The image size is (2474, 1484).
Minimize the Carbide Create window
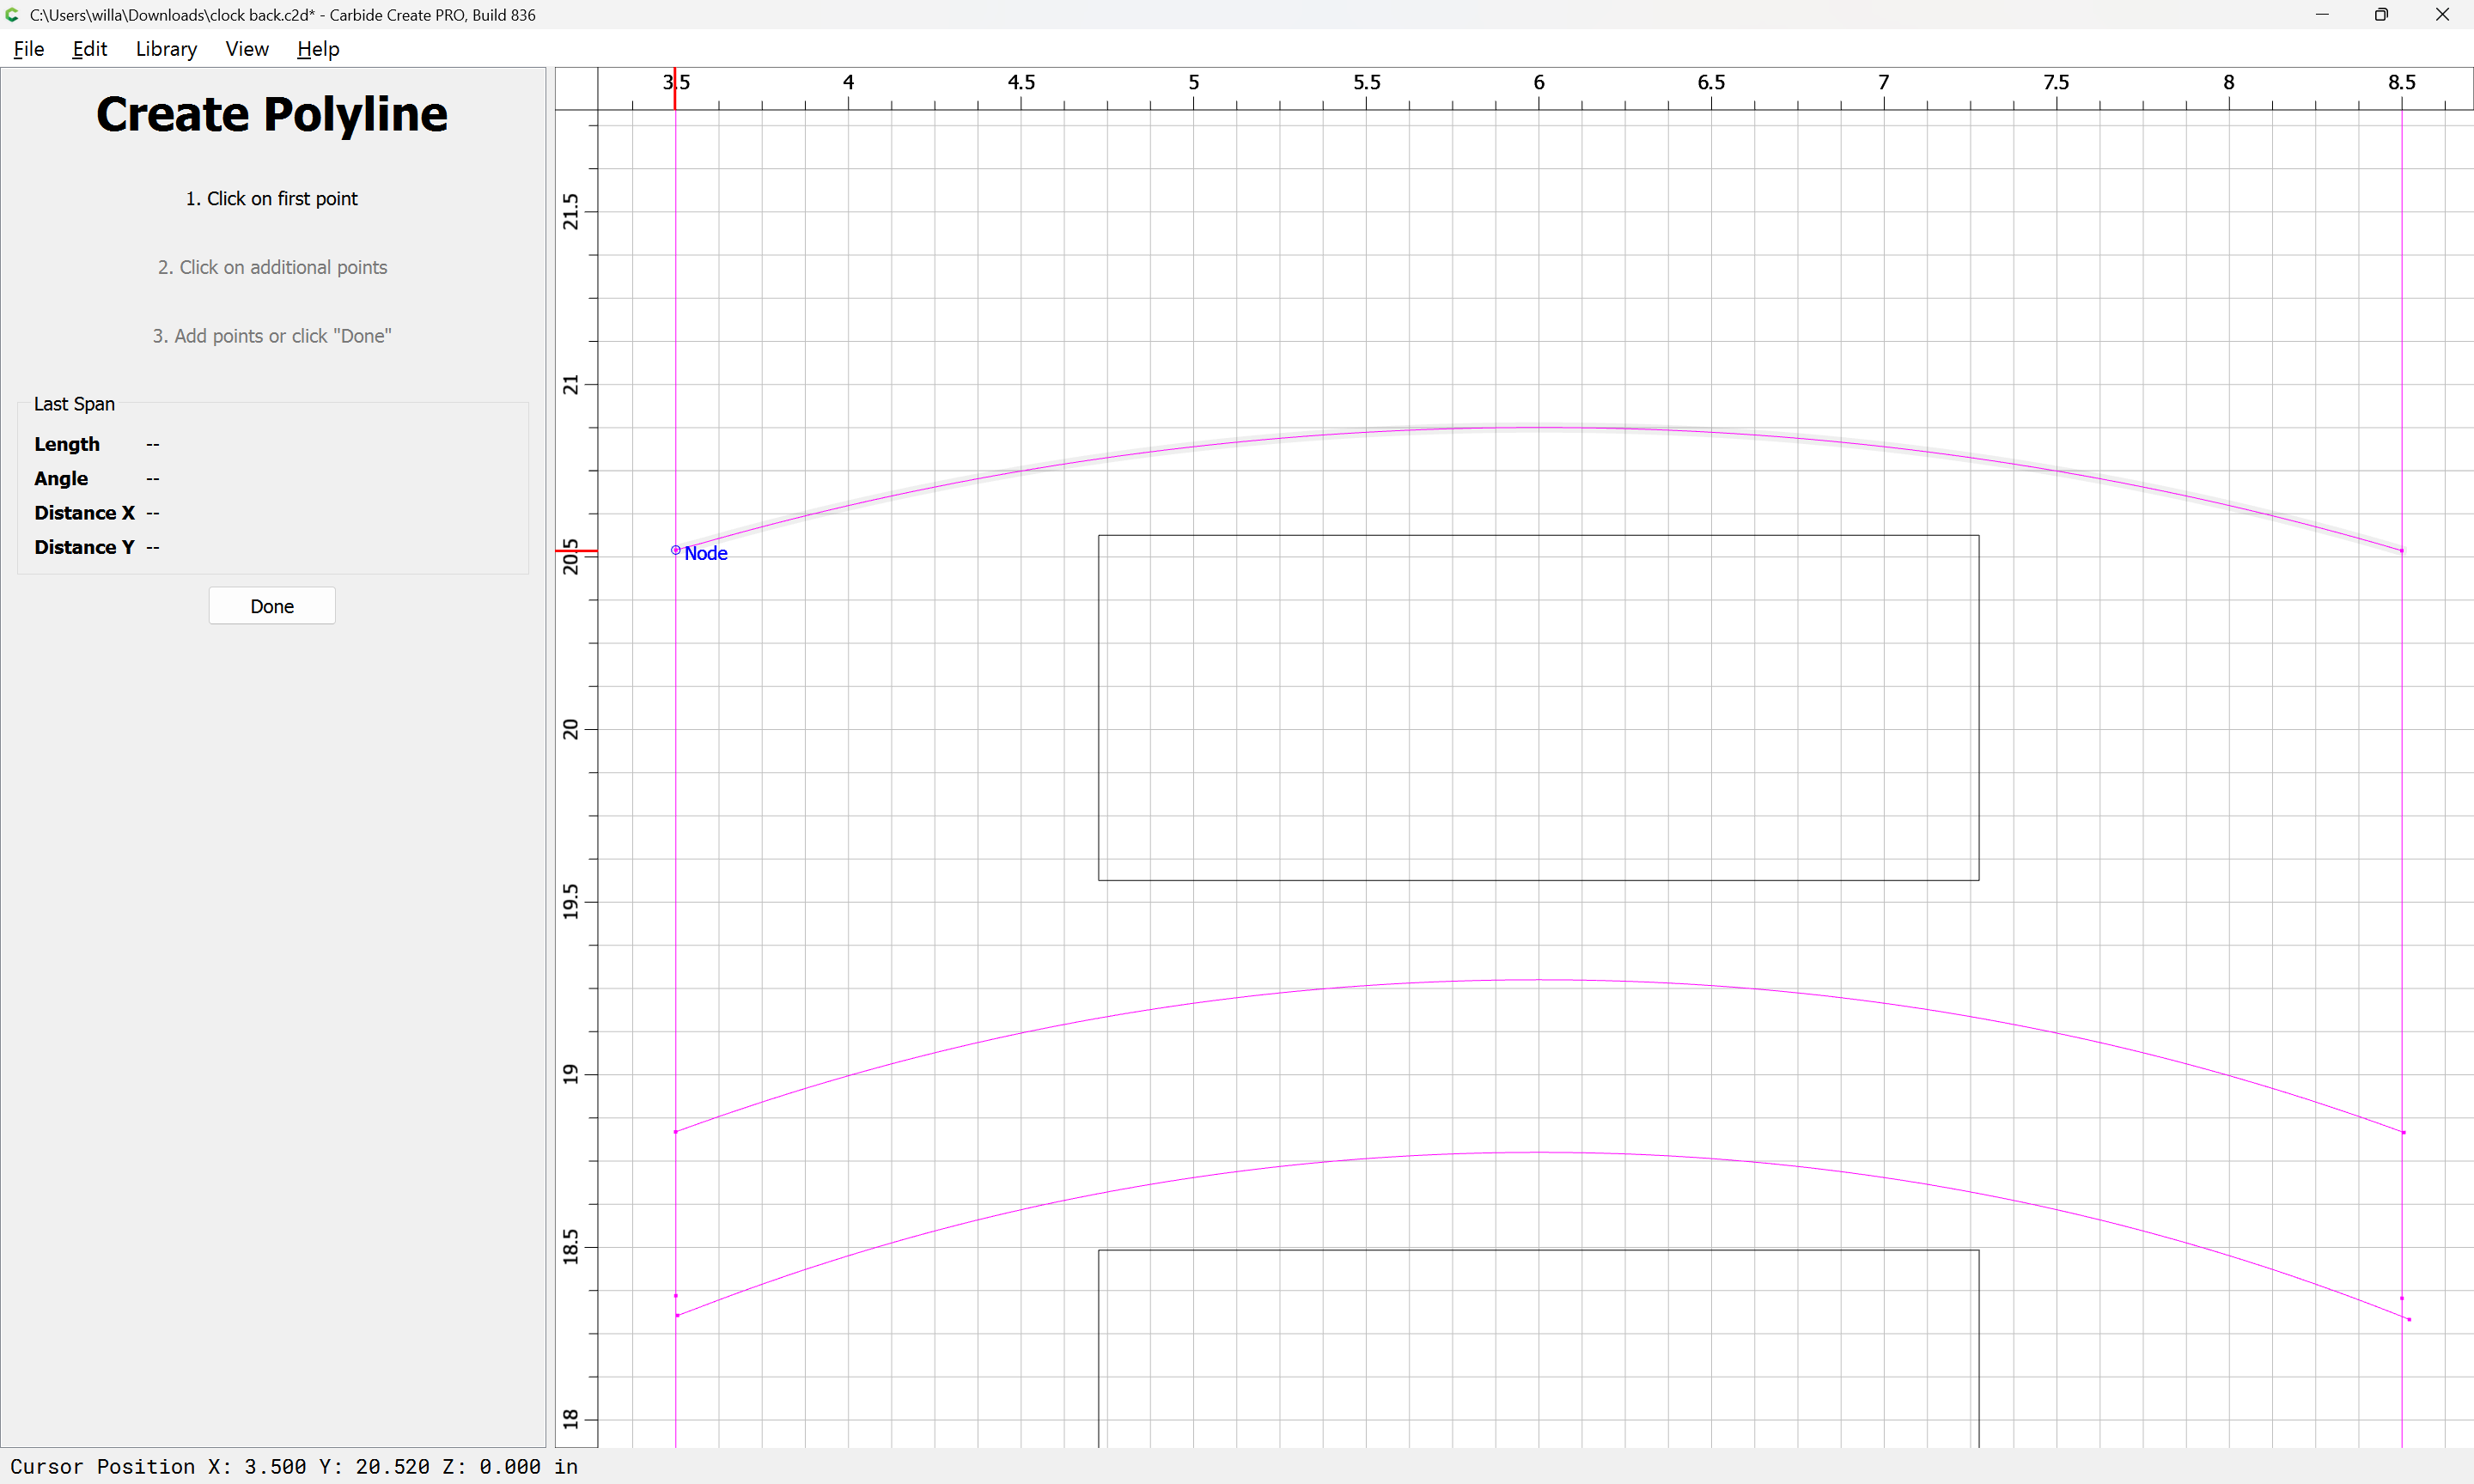pyautogui.click(x=2322, y=15)
